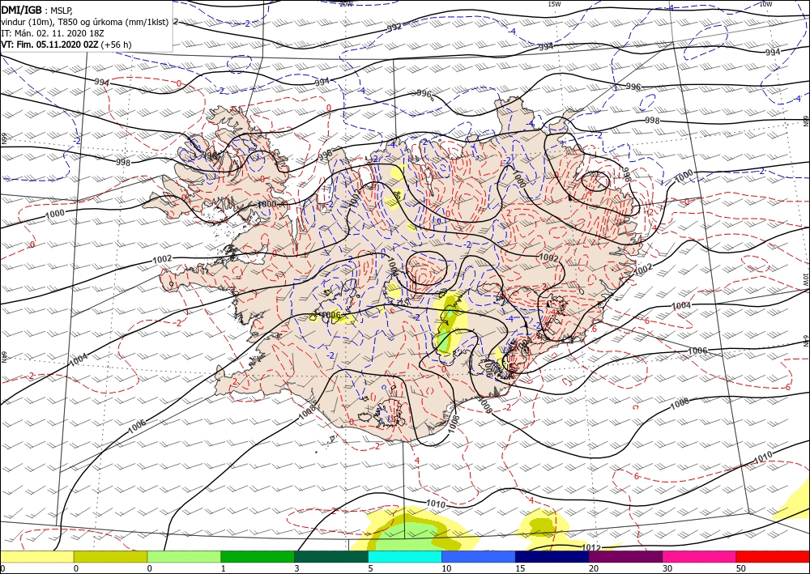Click the cyan legend swatch

[405, 557]
